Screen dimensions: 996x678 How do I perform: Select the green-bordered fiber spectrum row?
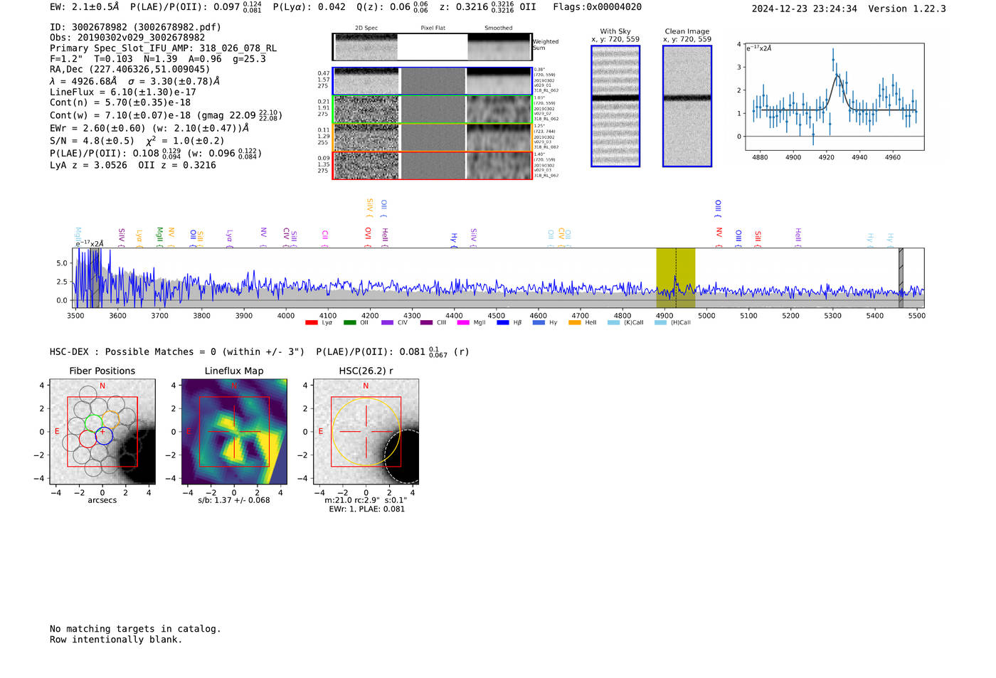pyautogui.click(x=432, y=110)
